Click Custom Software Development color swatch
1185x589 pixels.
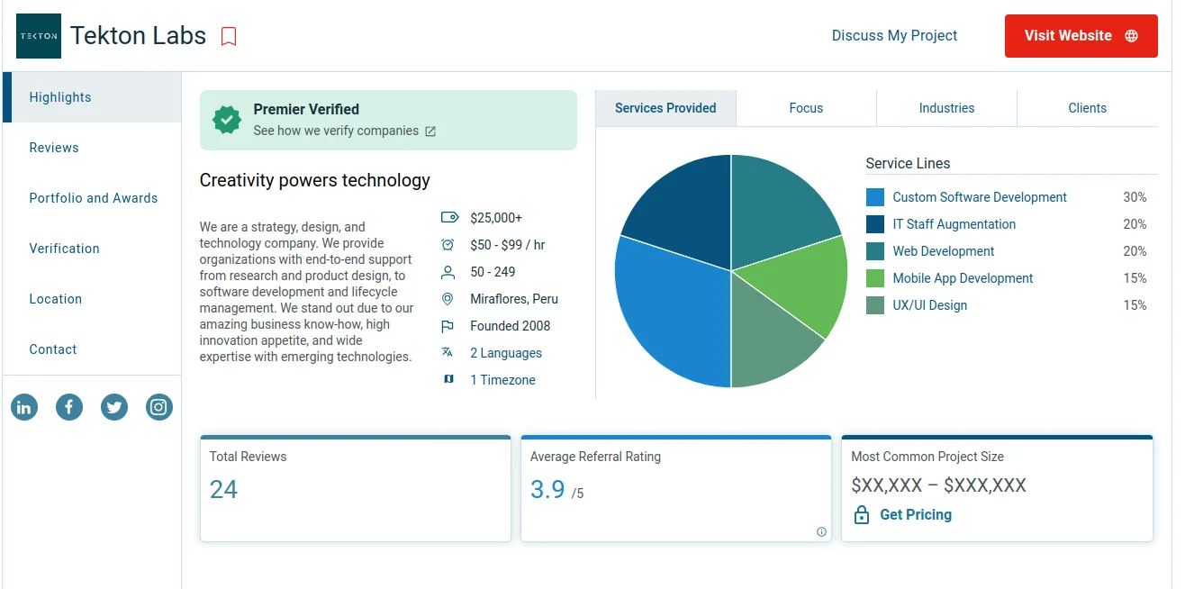tap(875, 197)
